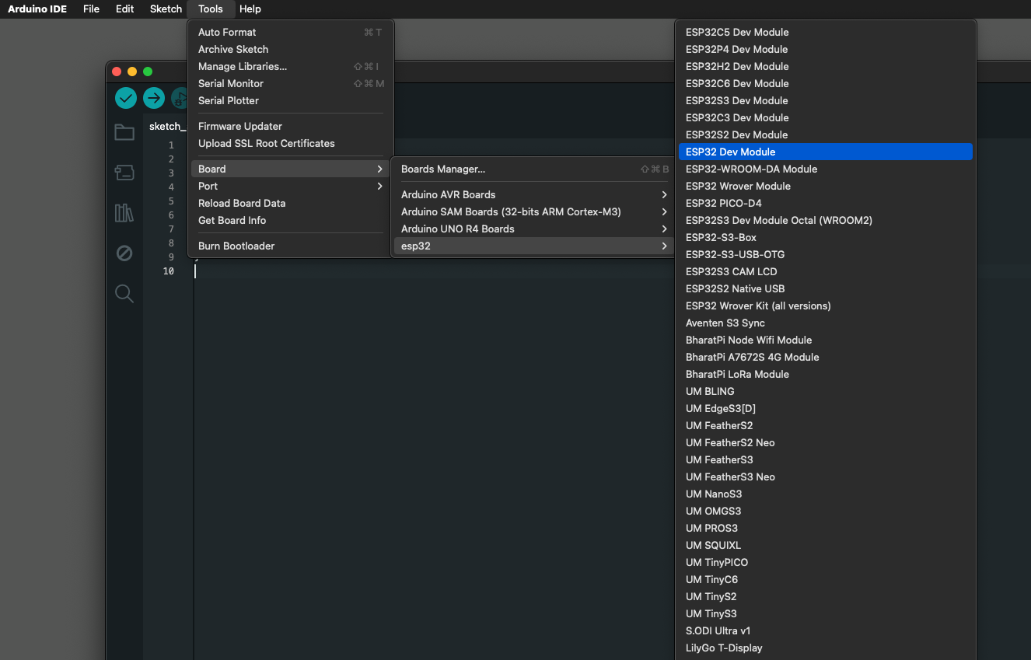Select UM TinyC6 board

[x=826, y=579]
